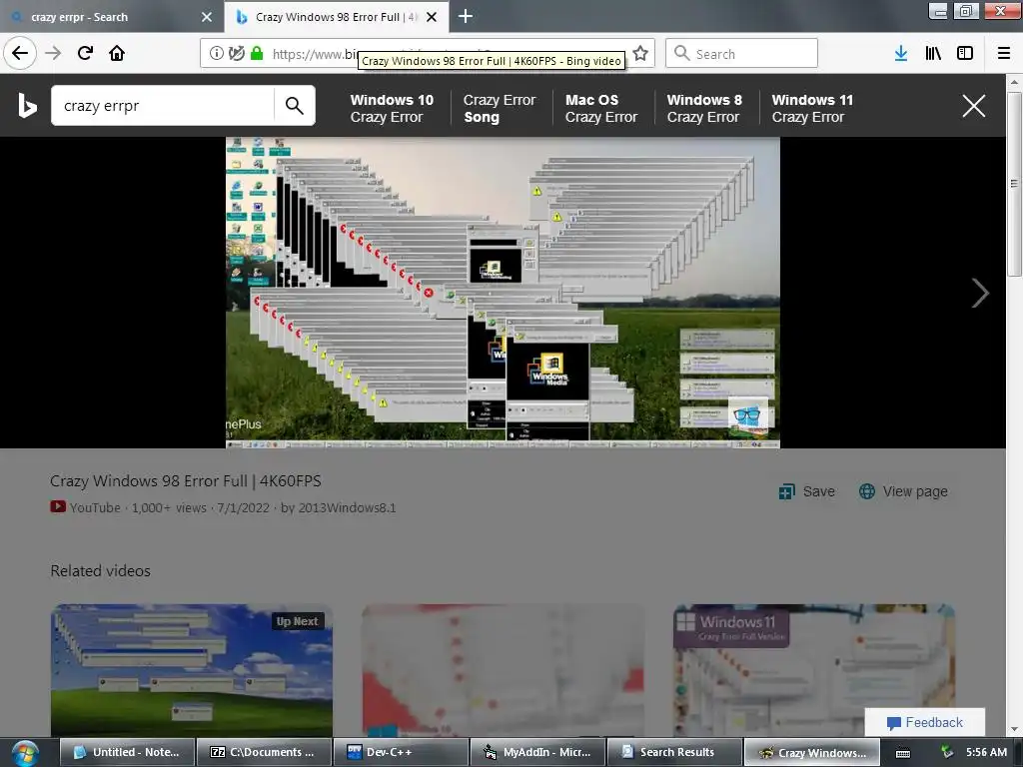Click the page vertical scrollbar thumb
The image size is (1023, 767).
[x=1014, y=184]
